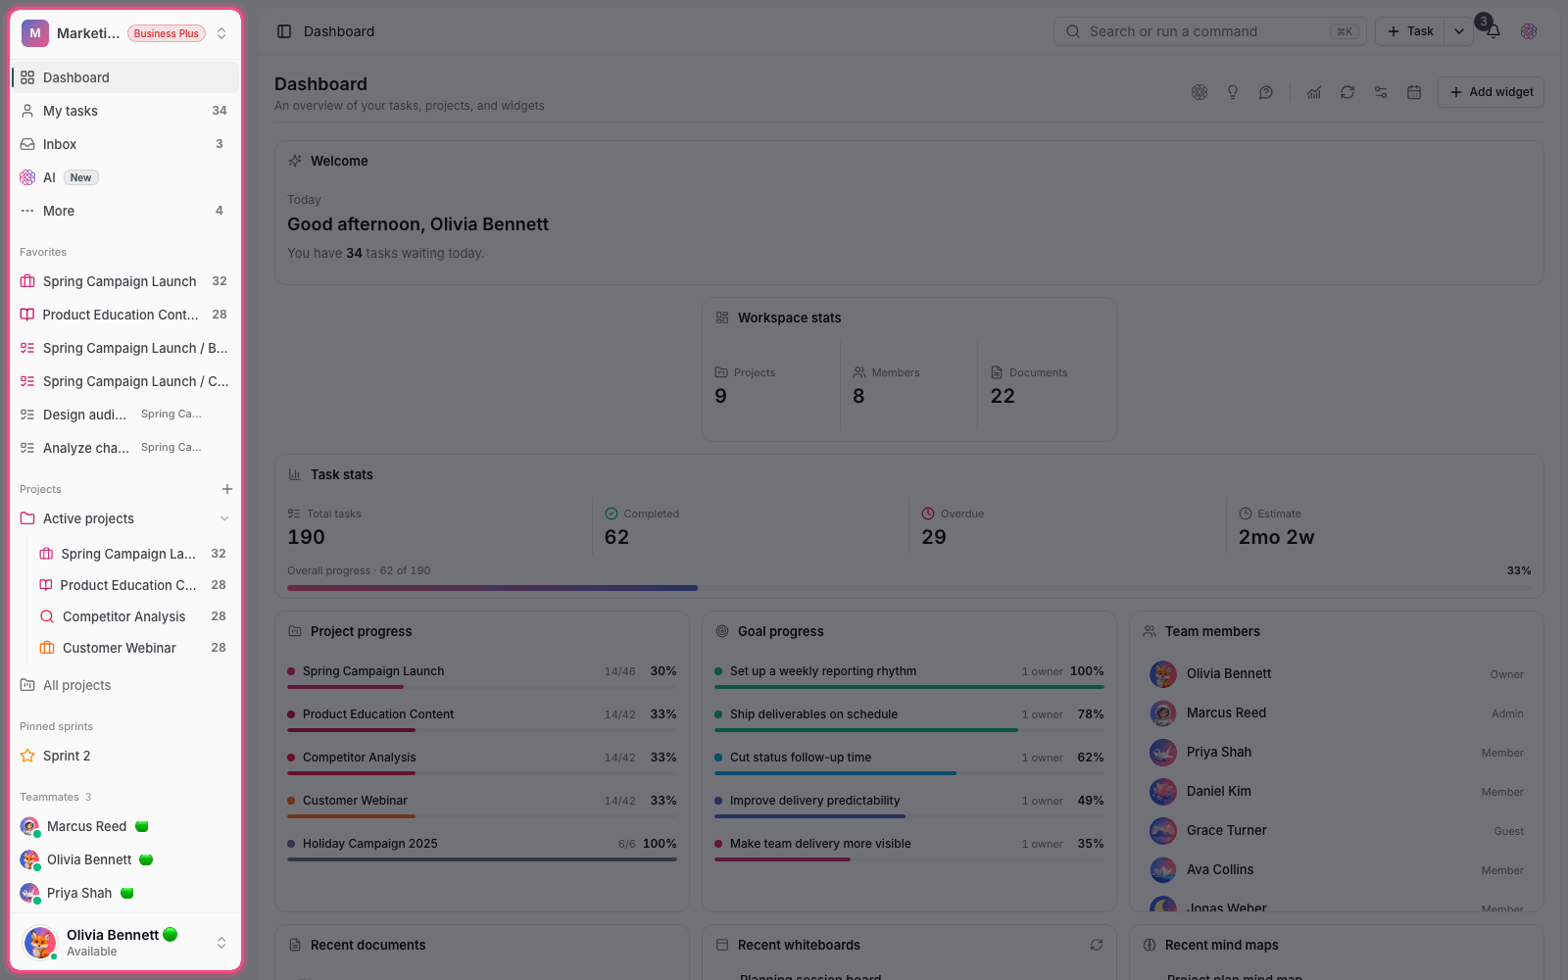The image size is (1568, 980).
Task: Open Customer Webinar project in the sidebar
Action: tap(133, 648)
